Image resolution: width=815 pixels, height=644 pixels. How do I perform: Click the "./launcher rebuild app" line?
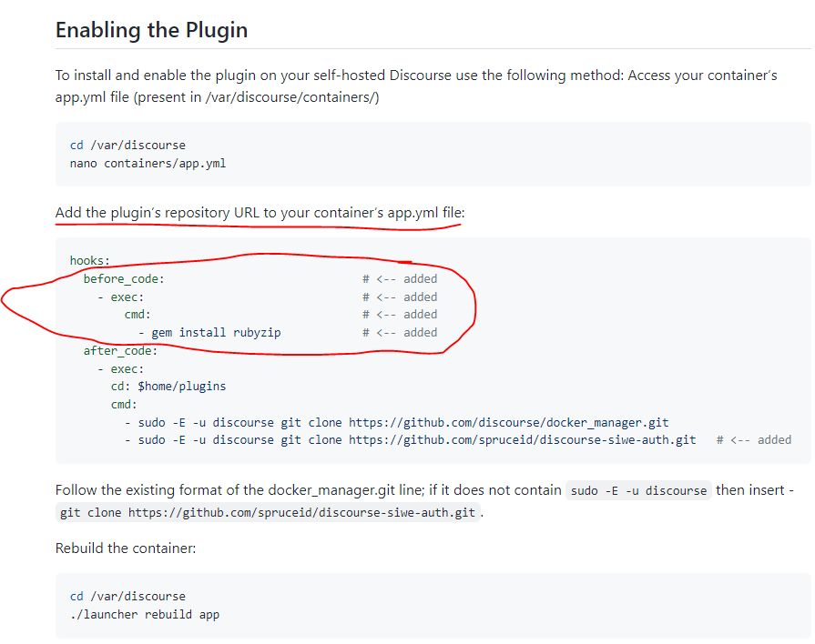(145, 614)
